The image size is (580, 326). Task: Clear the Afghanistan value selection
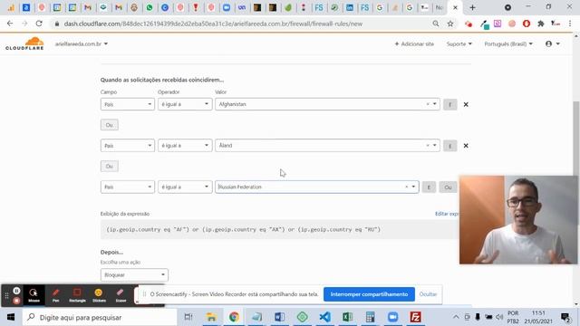[x=428, y=104]
